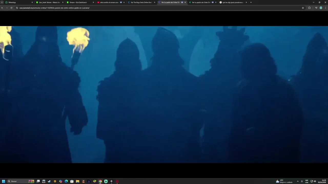Close the Stream - Kick Dashboard tab

(93, 2)
